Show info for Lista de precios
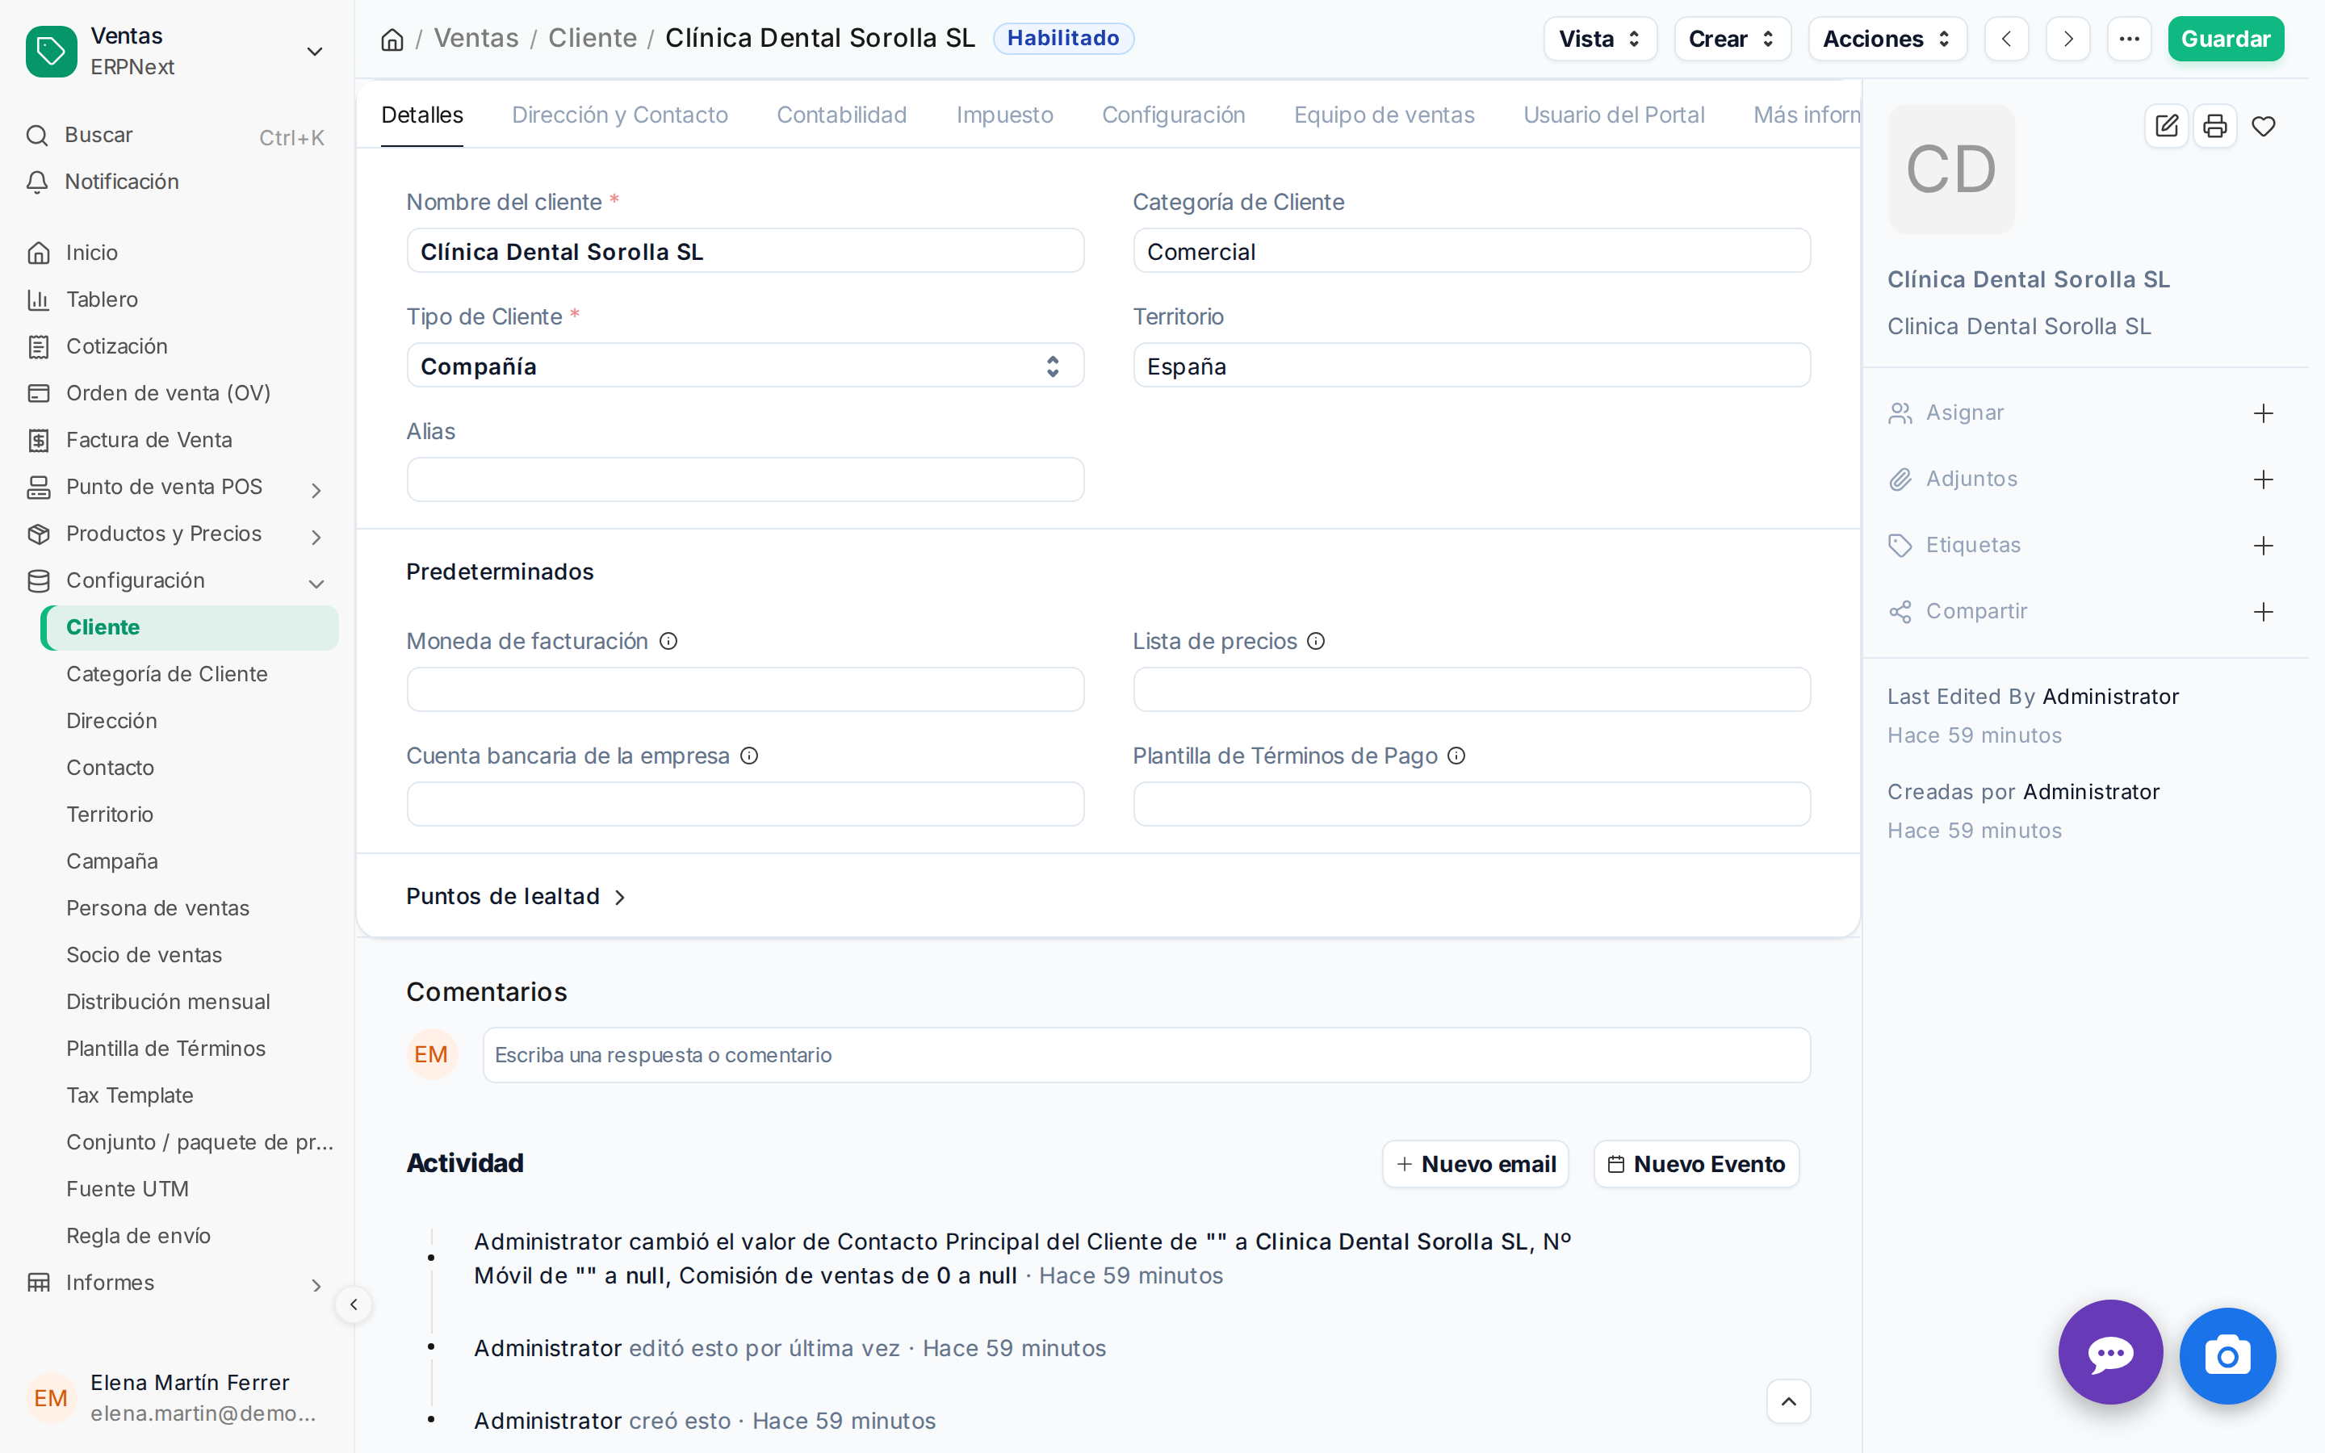2325x1453 pixels. (x=1316, y=641)
